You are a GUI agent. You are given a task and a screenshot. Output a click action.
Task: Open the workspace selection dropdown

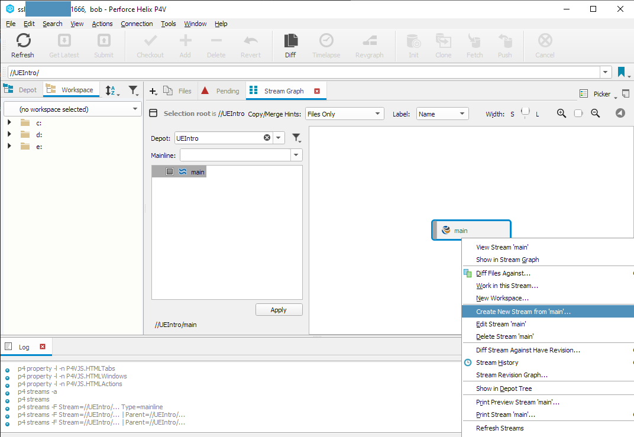[x=73, y=109]
